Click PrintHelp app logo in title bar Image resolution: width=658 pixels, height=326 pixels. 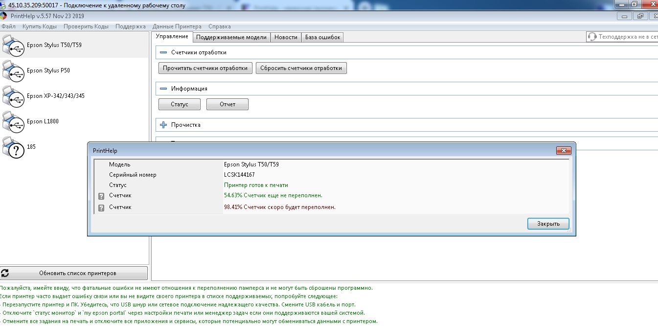pyautogui.click(x=3, y=16)
